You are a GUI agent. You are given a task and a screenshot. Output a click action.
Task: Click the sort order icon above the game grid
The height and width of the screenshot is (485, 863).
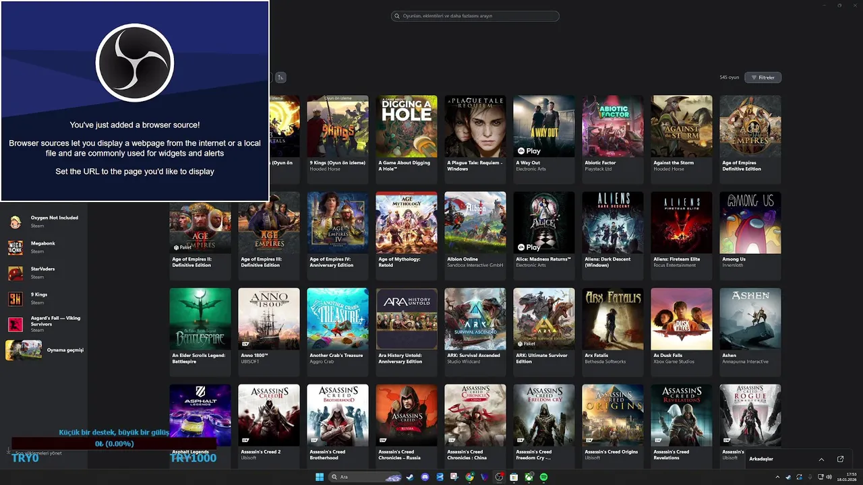(x=280, y=77)
